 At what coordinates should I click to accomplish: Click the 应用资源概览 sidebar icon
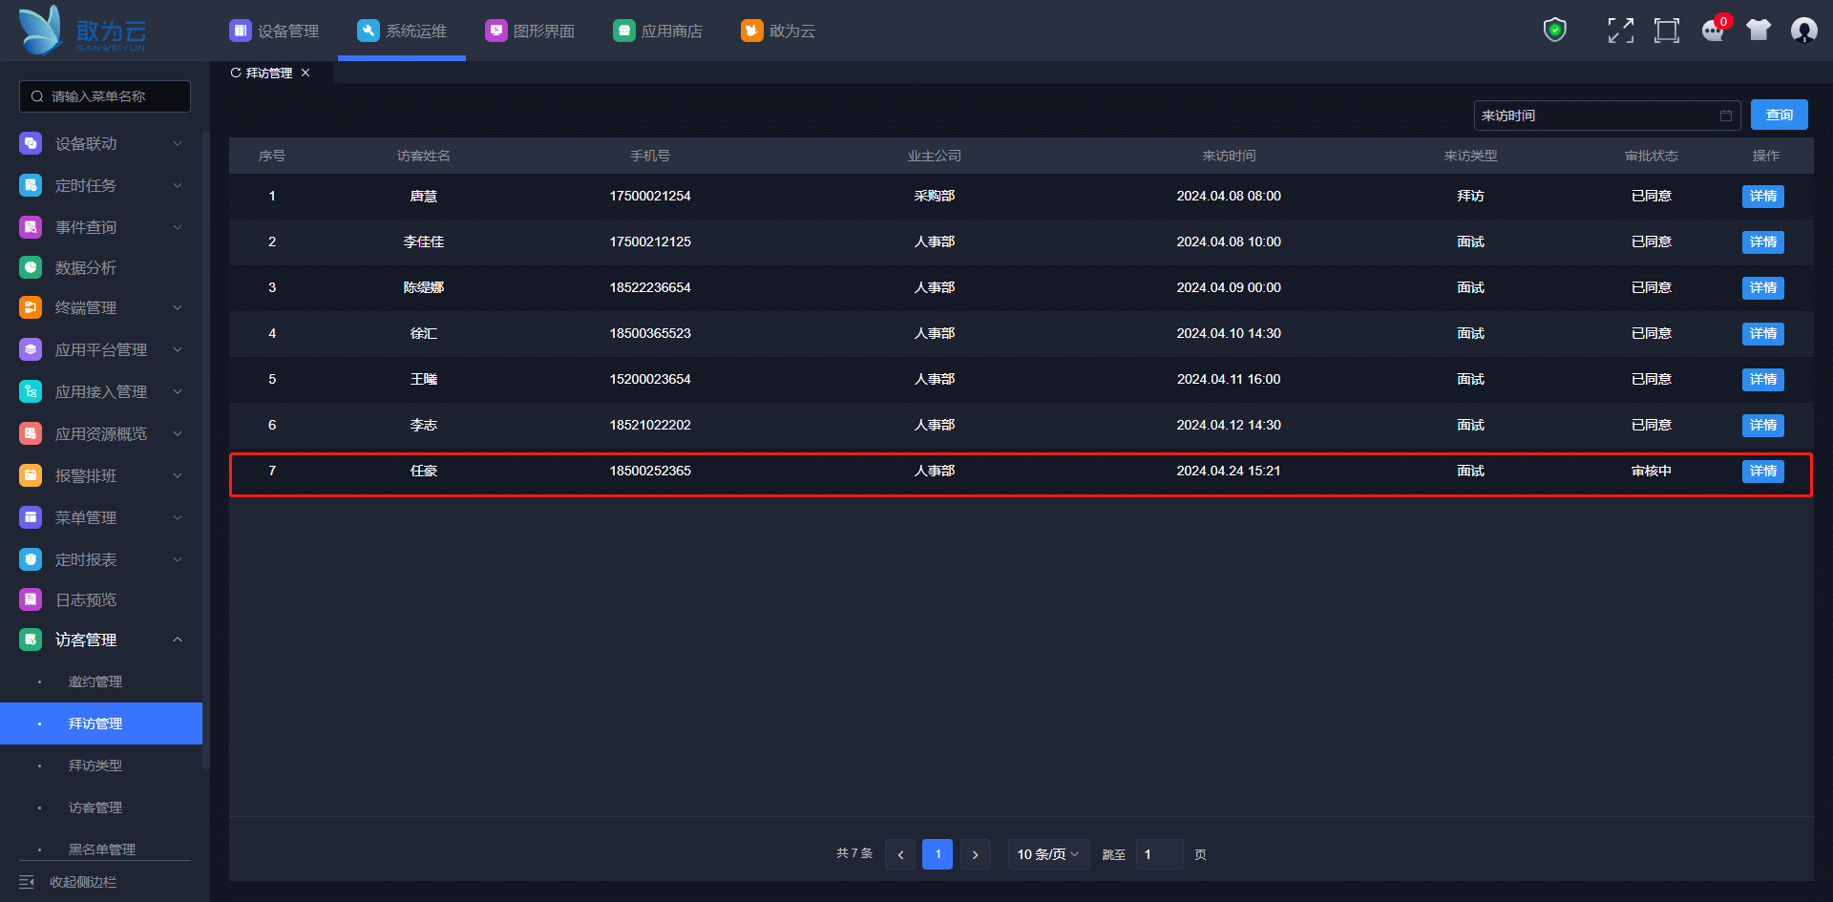[x=31, y=433]
